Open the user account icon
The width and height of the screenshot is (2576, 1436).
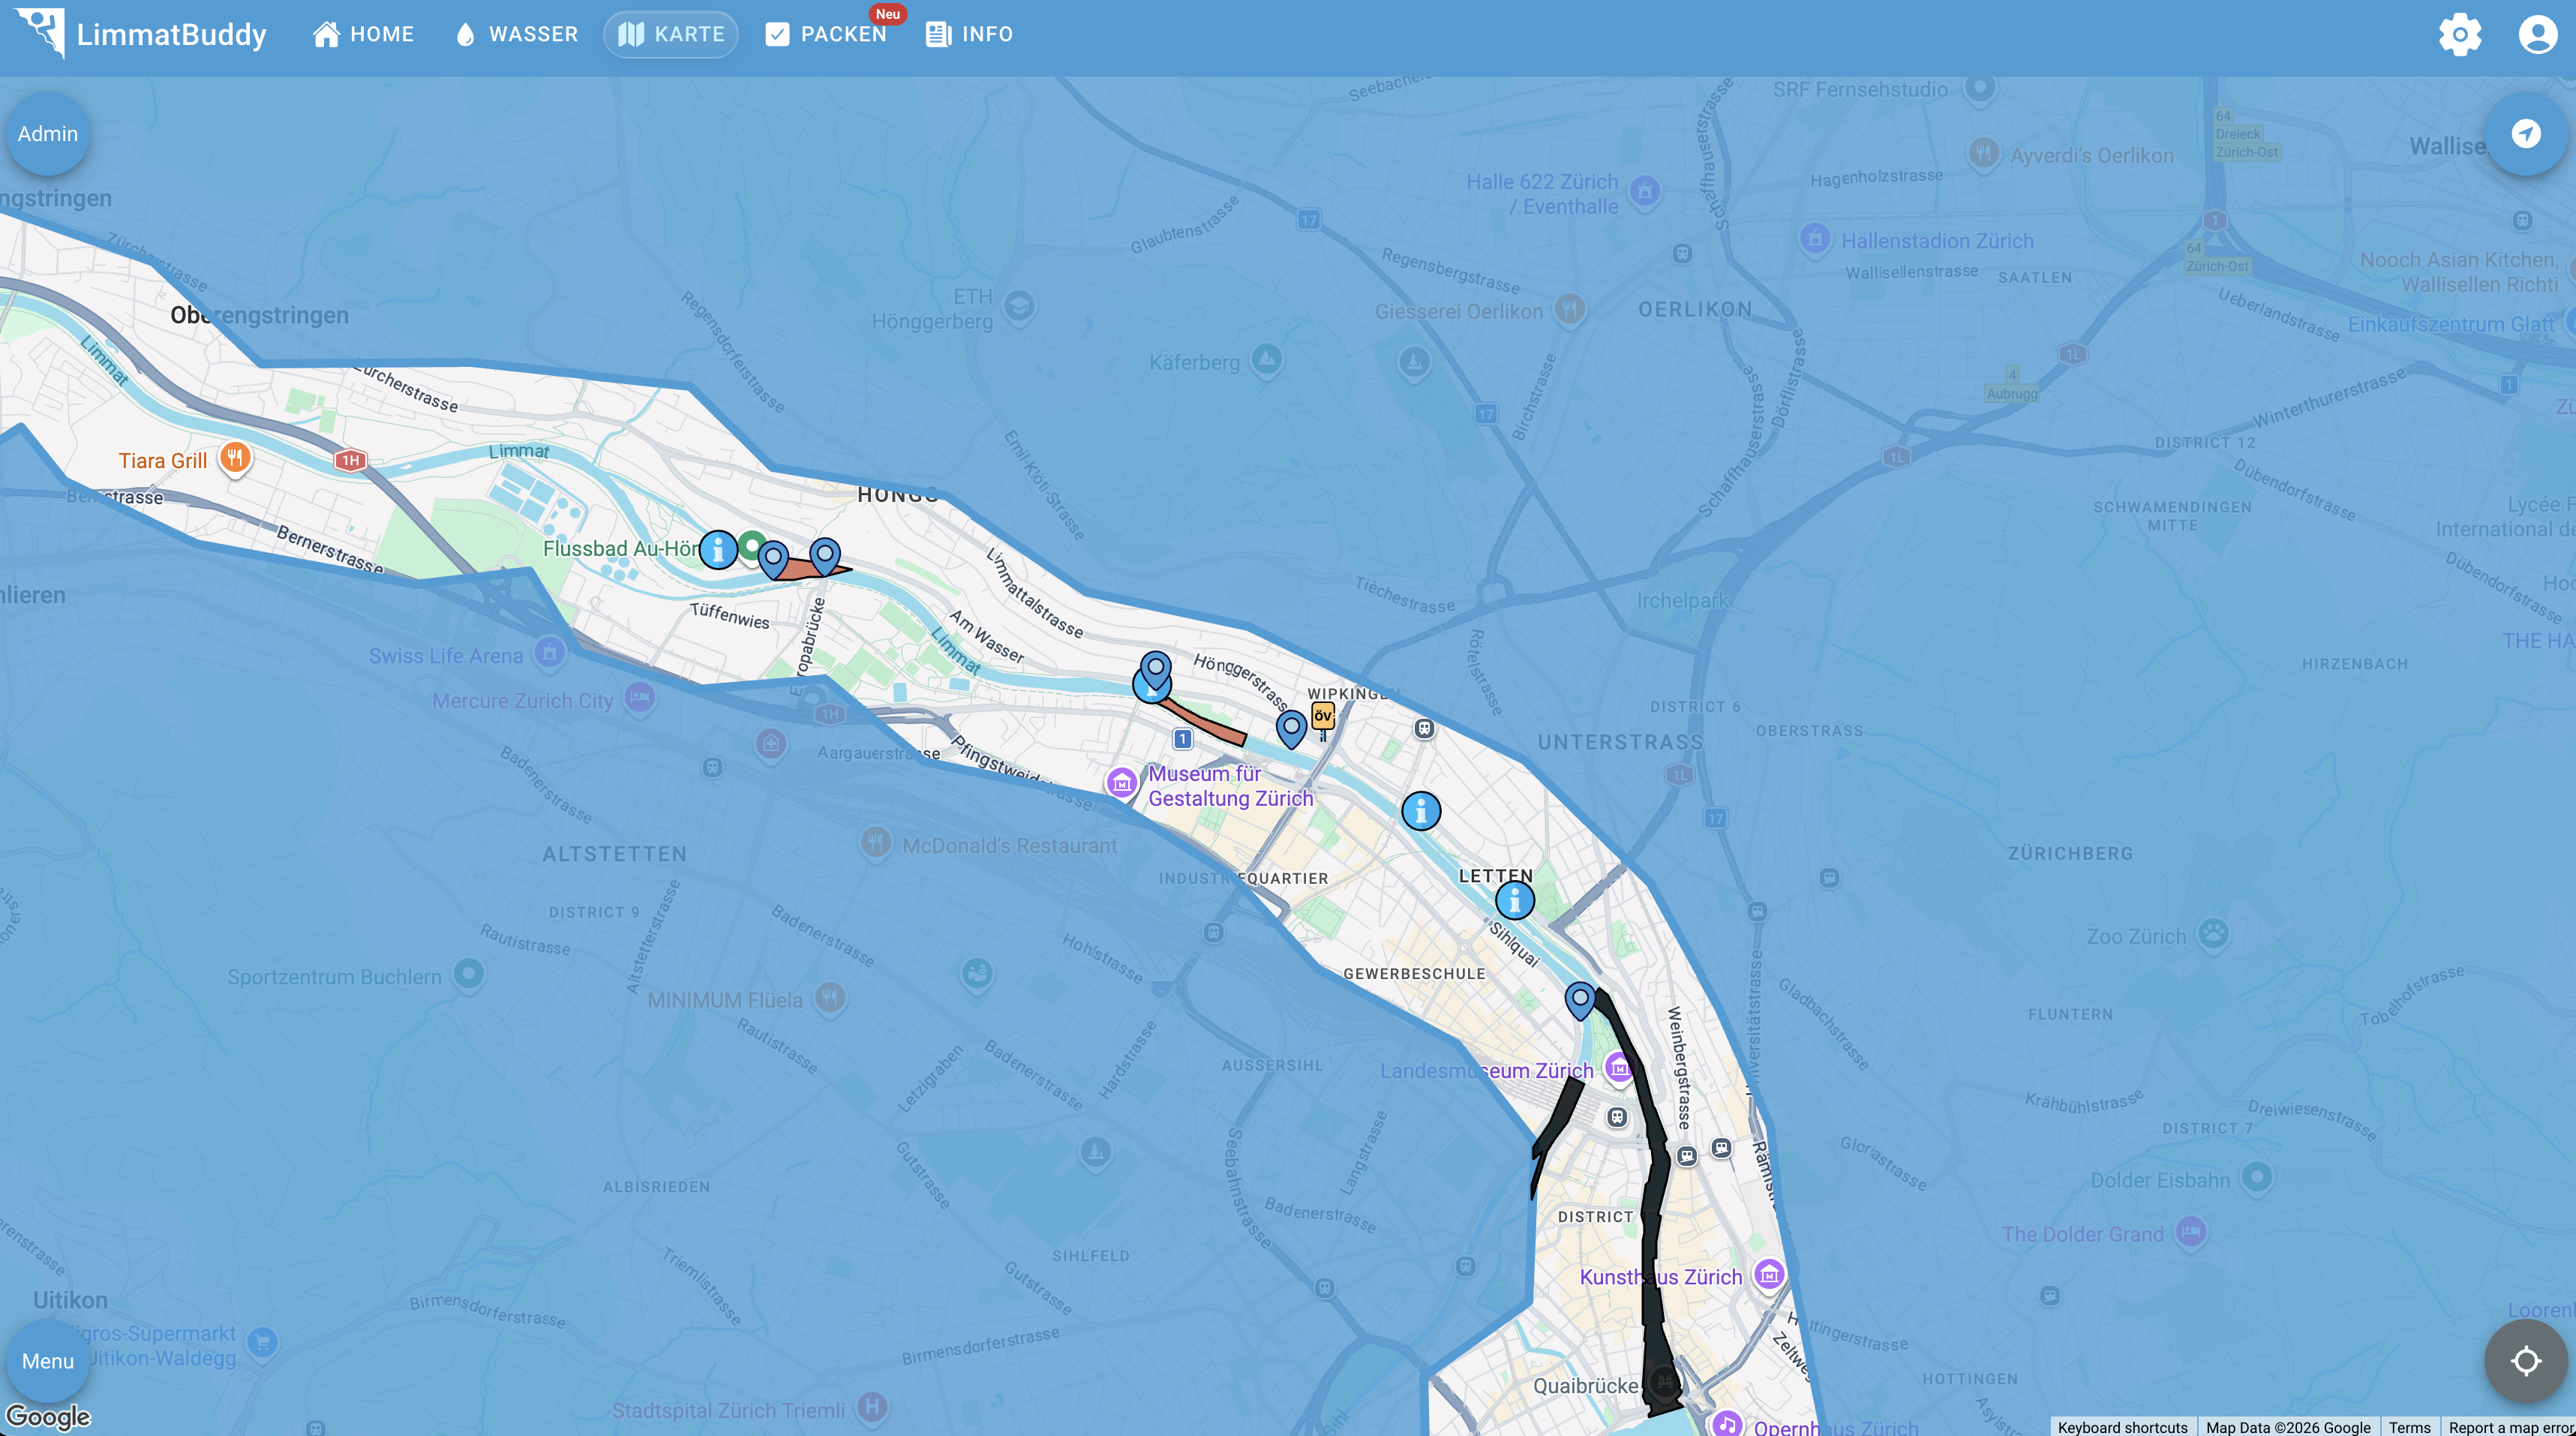pos(2538,34)
